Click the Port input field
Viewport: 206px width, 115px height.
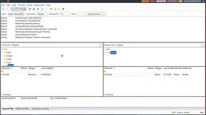point(81,14)
